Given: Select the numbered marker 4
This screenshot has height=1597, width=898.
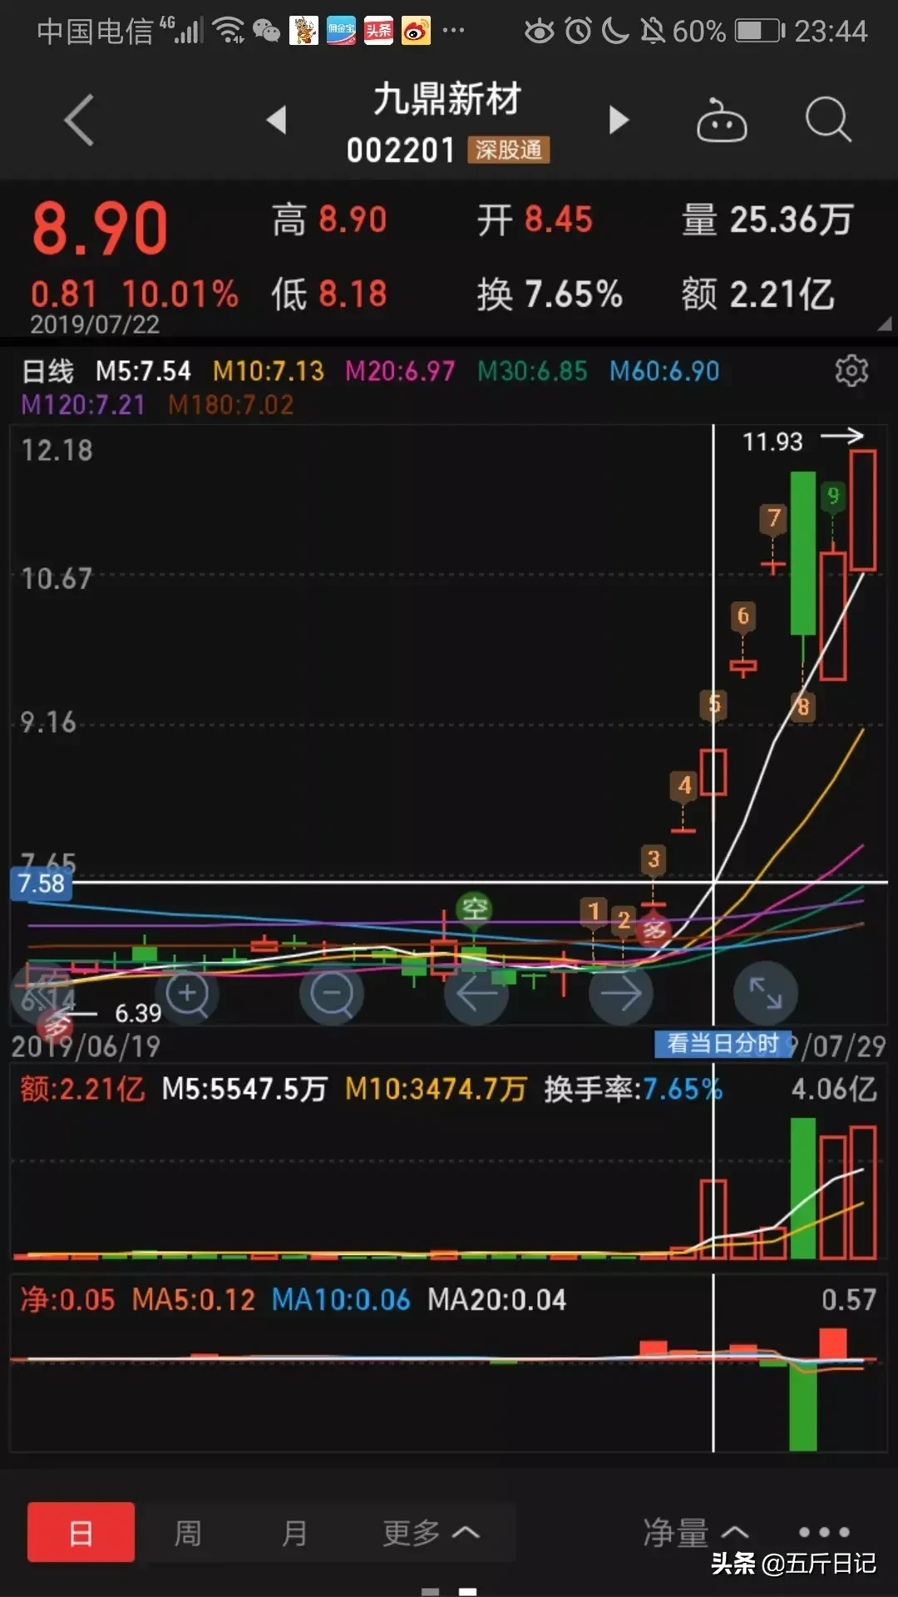Looking at the screenshot, I should pos(683,785).
